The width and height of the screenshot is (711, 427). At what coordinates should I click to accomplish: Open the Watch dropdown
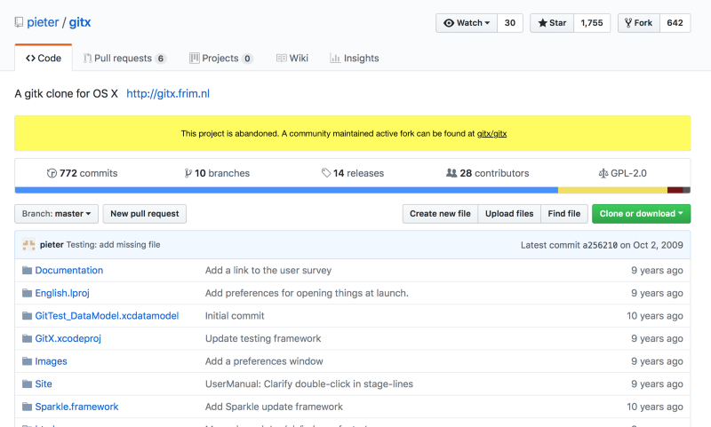(467, 23)
